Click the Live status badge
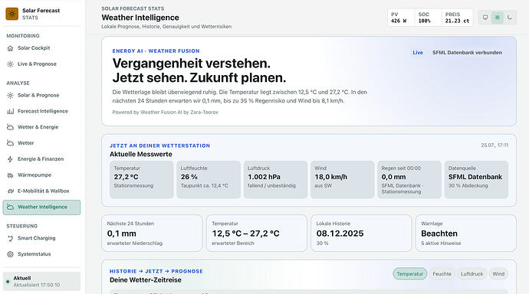 coord(418,53)
